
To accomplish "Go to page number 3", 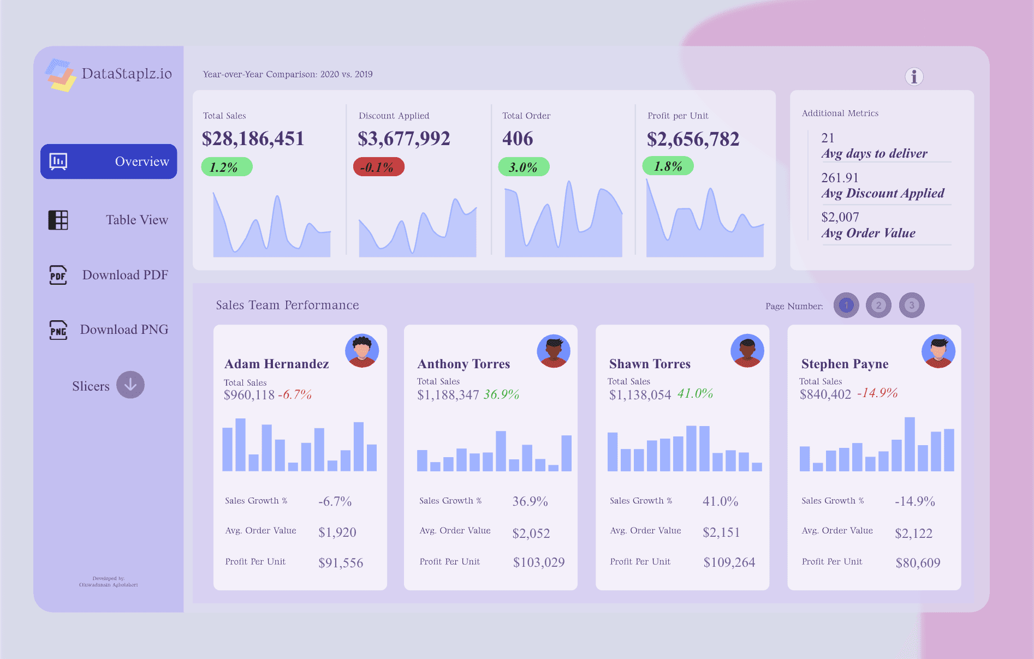I will tap(912, 305).
